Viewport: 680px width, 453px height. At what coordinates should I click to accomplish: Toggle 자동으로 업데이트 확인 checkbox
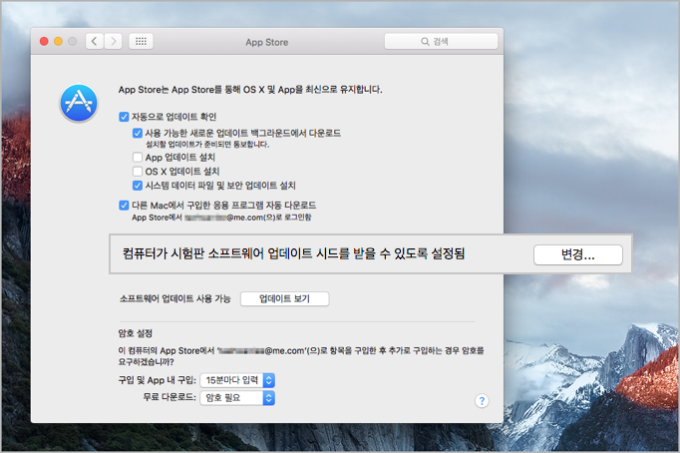[124, 117]
